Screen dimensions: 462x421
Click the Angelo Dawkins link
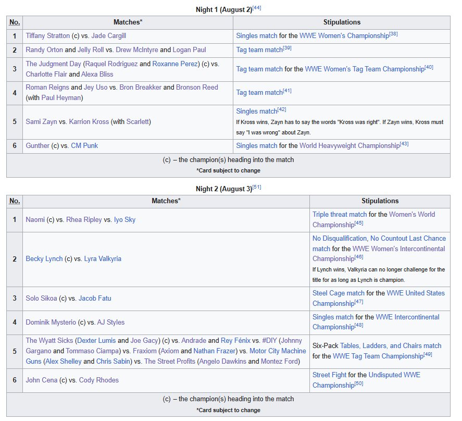(223, 362)
